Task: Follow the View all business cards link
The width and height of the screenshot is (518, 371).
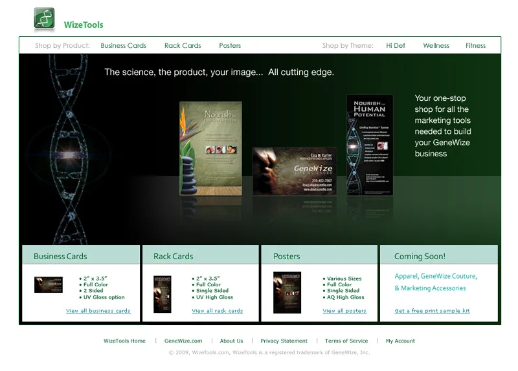Action: click(98, 311)
